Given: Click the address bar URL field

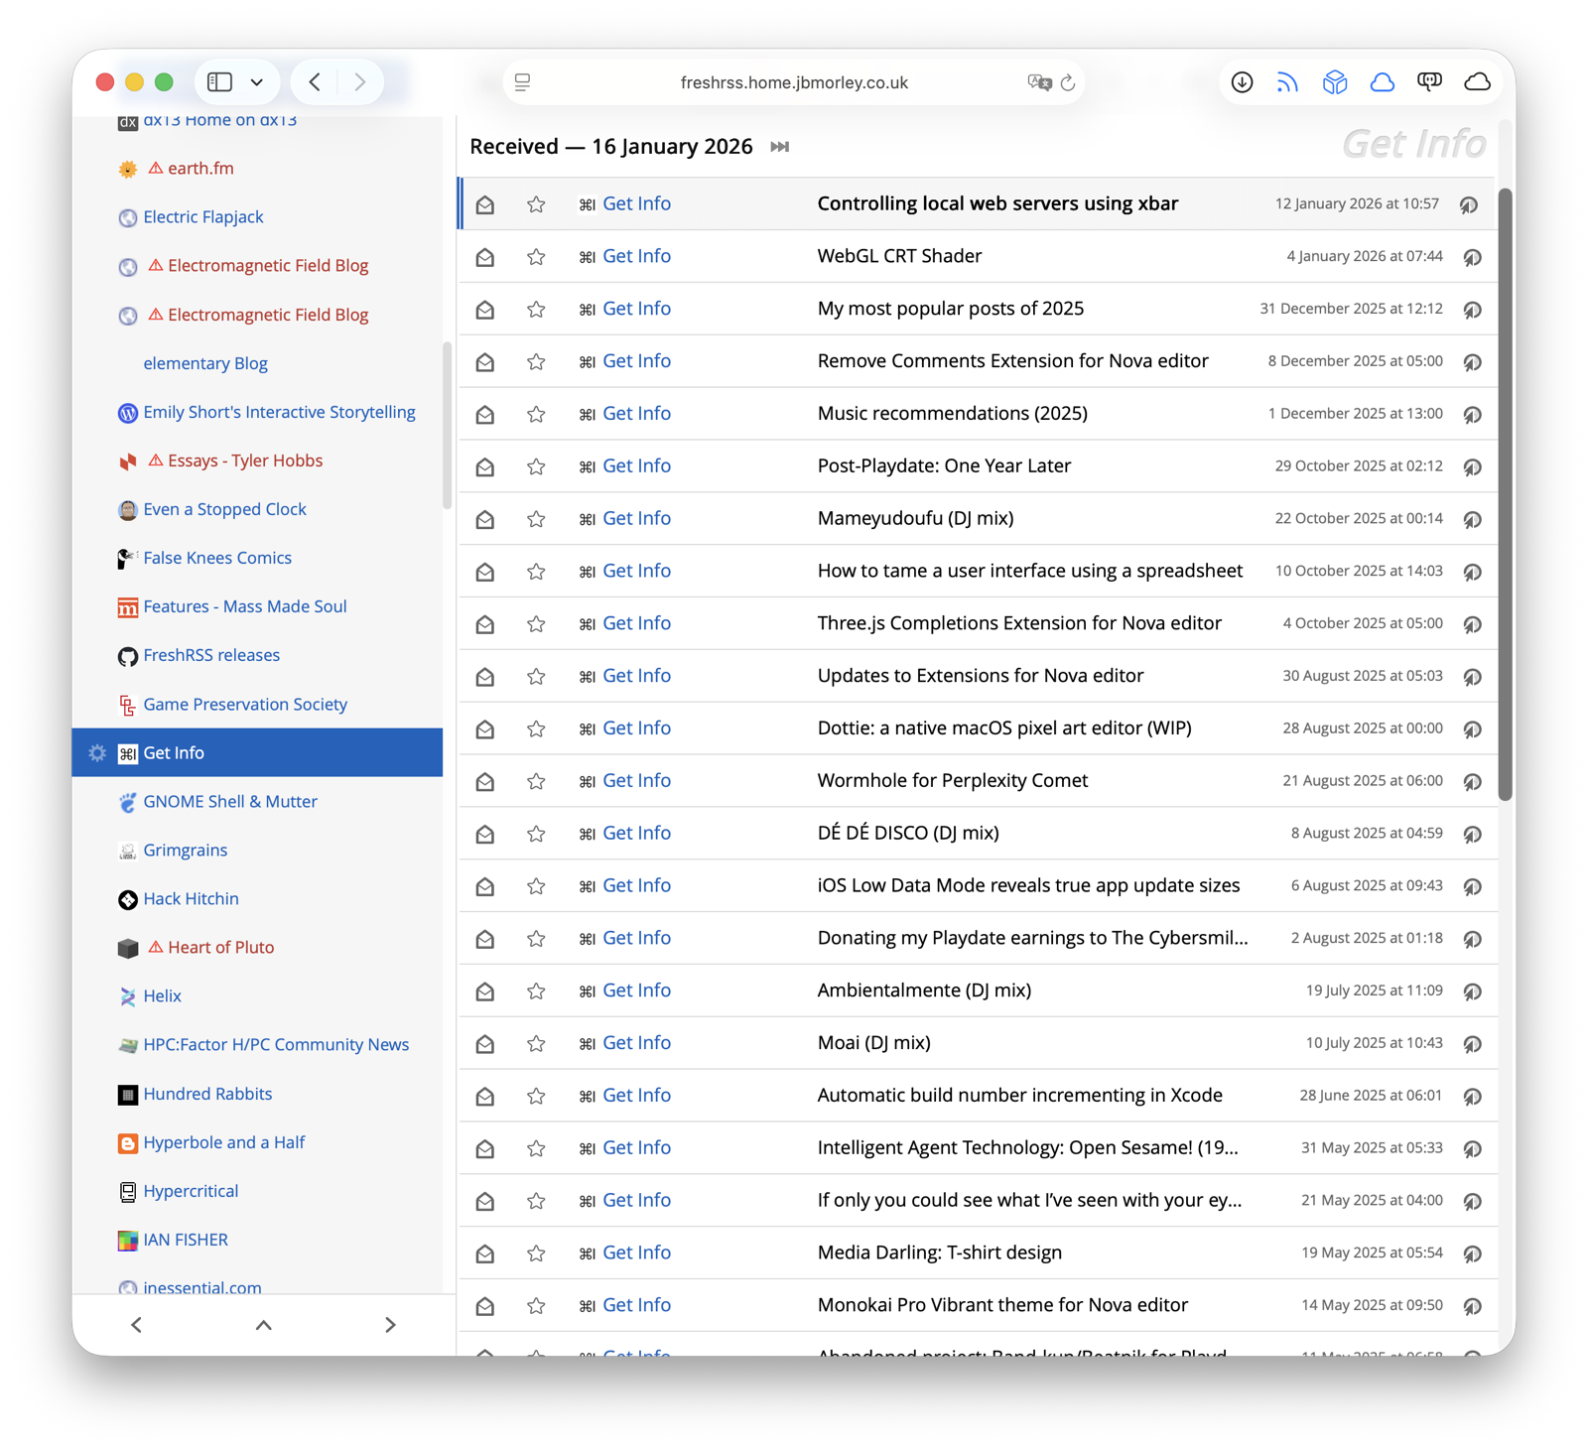Looking at the screenshot, I should pyautogui.click(x=793, y=82).
